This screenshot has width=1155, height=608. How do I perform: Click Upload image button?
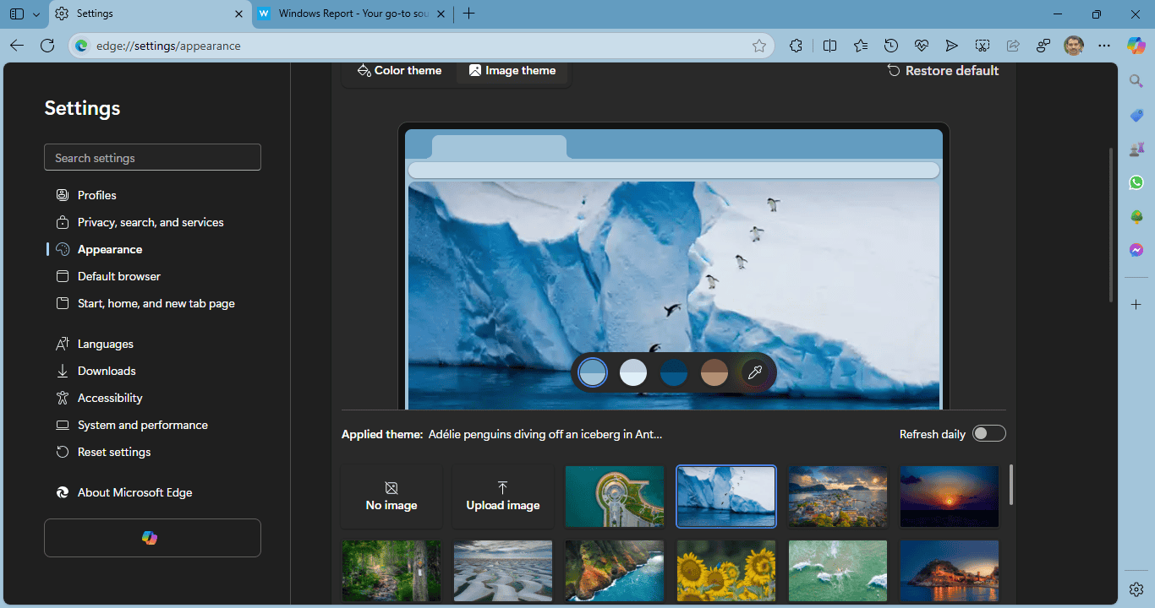coord(503,497)
